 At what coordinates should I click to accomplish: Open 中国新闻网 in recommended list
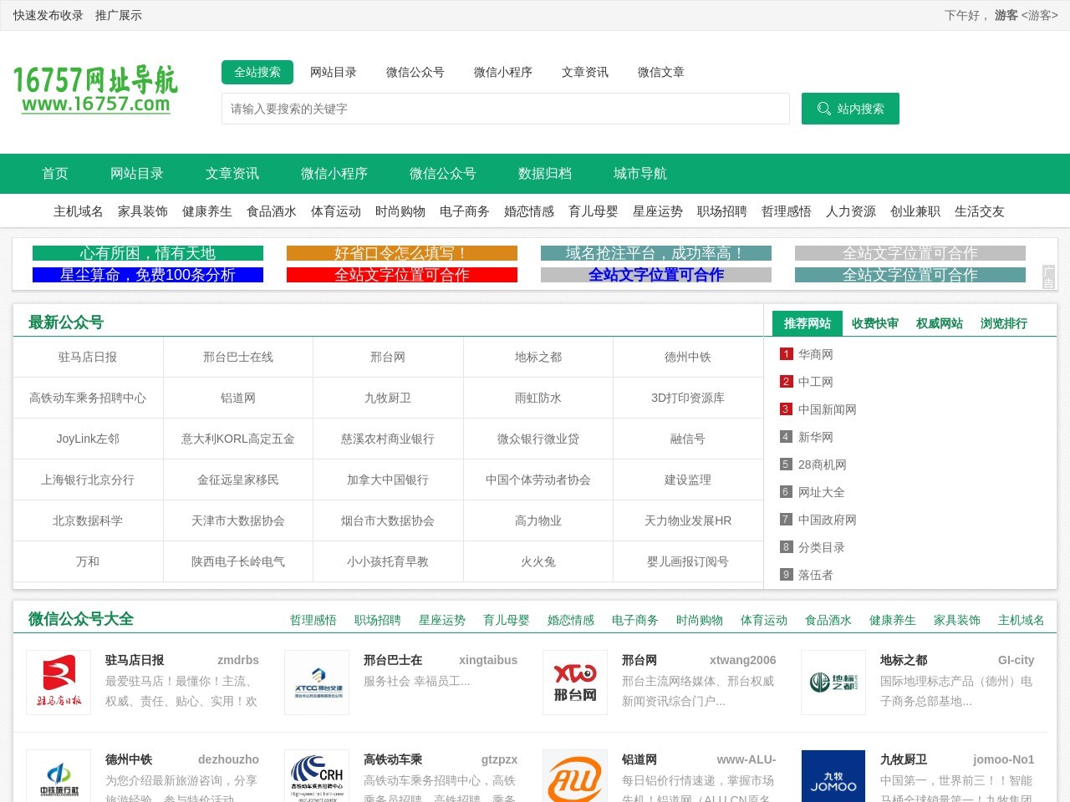(x=828, y=409)
